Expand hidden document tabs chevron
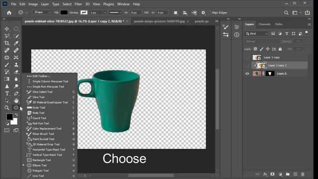Image resolution: width=318 pixels, height=179 pixels. coord(217,21)
